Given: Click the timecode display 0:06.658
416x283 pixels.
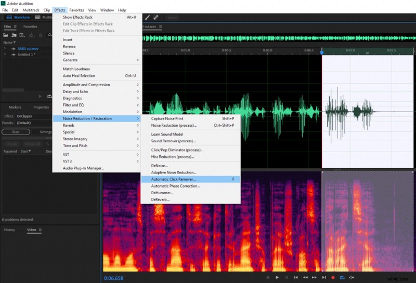Looking at the screenshot, I should [113, 278].
